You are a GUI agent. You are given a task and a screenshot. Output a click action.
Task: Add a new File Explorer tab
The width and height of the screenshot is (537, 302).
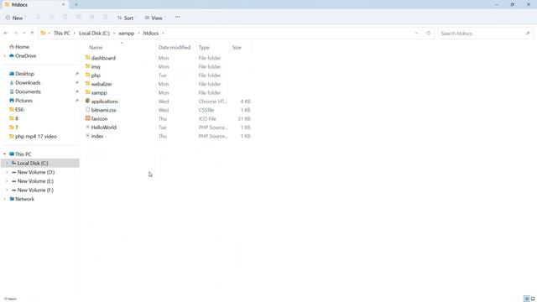point(76,5)
